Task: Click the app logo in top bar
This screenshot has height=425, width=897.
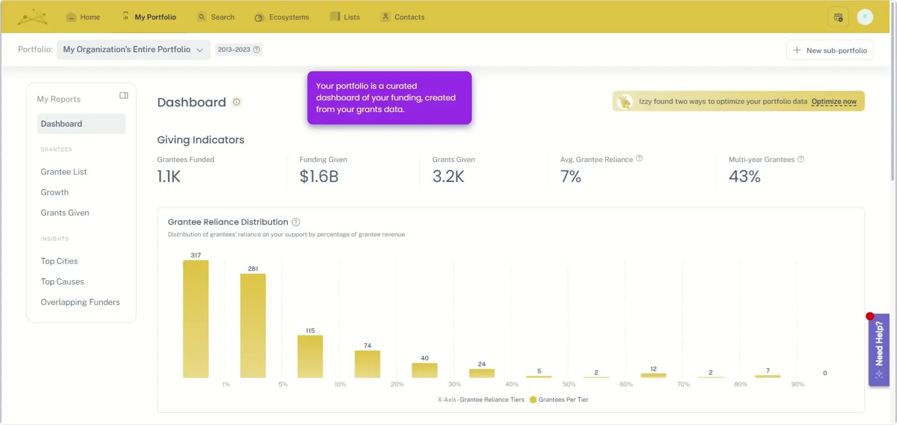Action: pyautogui.click(x=32, y=17)
